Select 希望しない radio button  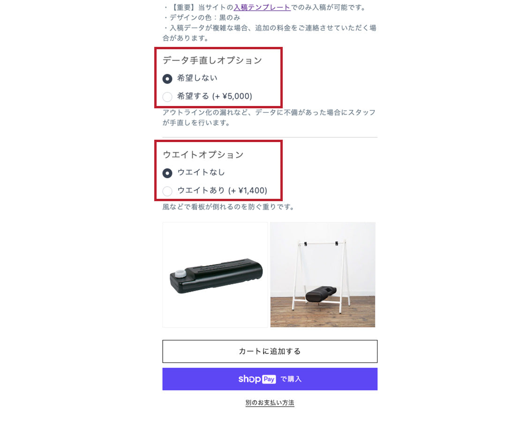(167, 79)
